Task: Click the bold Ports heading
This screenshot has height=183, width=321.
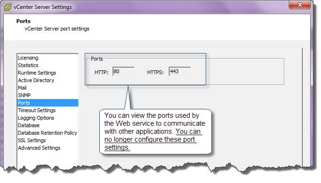Action: (x=23, y=21)
